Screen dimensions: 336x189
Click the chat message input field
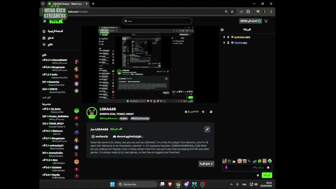pos(247,167)
